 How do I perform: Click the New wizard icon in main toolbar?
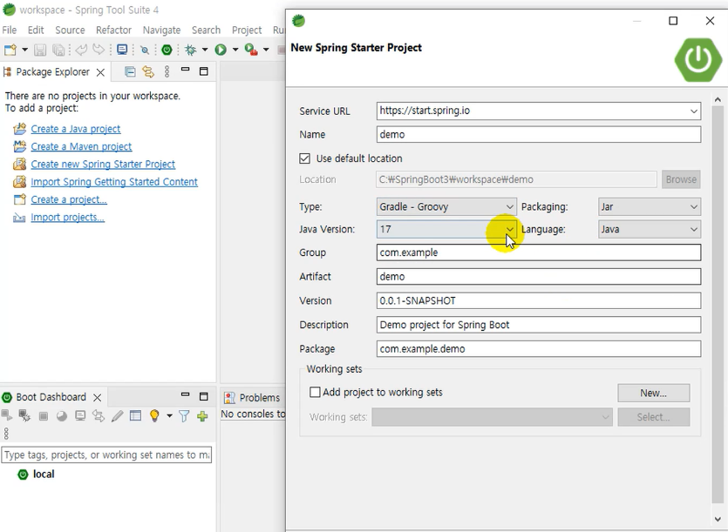click(10, 50)
